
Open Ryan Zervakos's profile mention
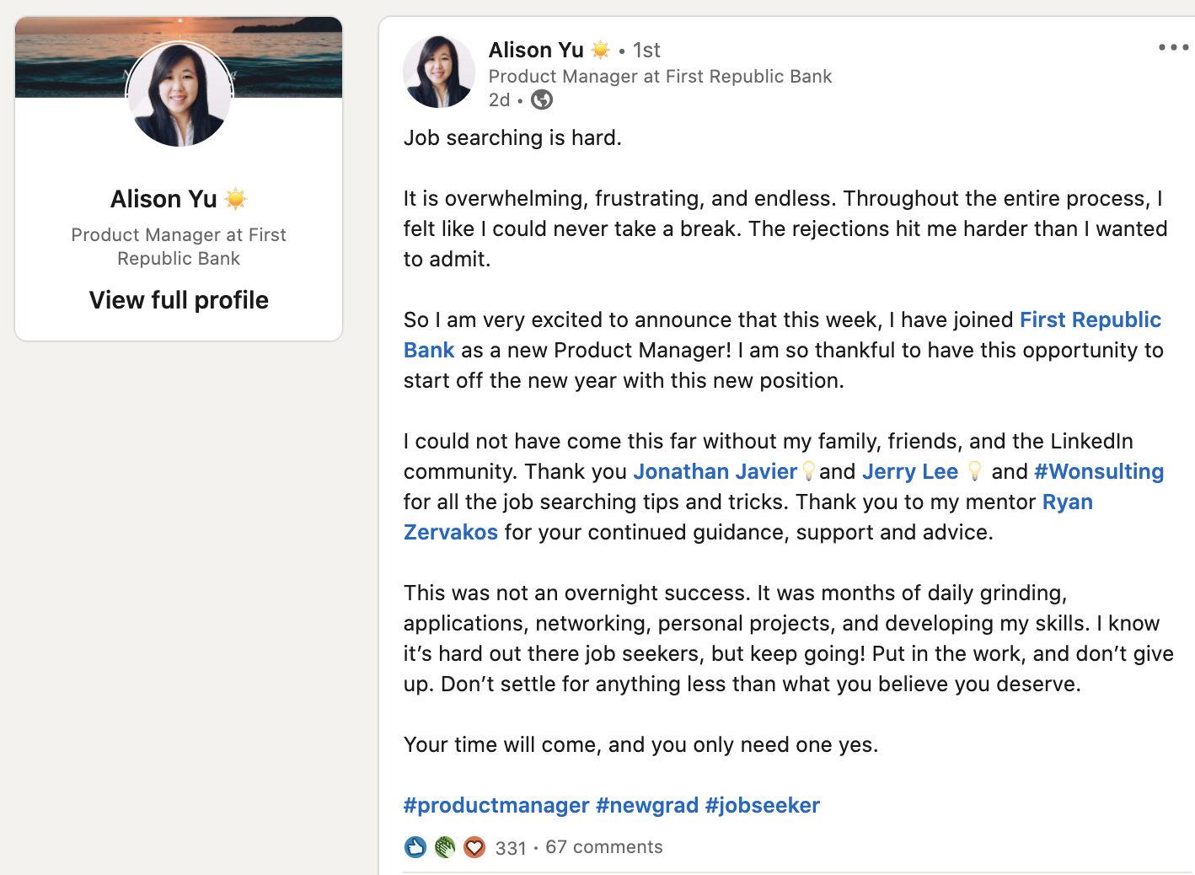click(1067, 502)
